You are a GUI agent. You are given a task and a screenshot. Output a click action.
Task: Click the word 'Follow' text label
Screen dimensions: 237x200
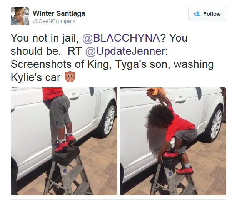point(212,14)
